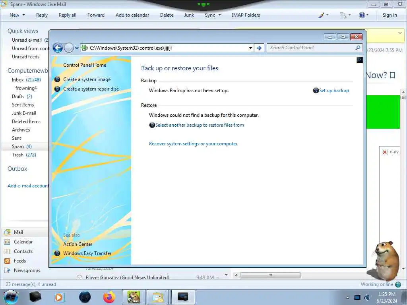The image size is (407, 305).
Task: Open the Junk E-mail folder
Action: click(24, 113)
